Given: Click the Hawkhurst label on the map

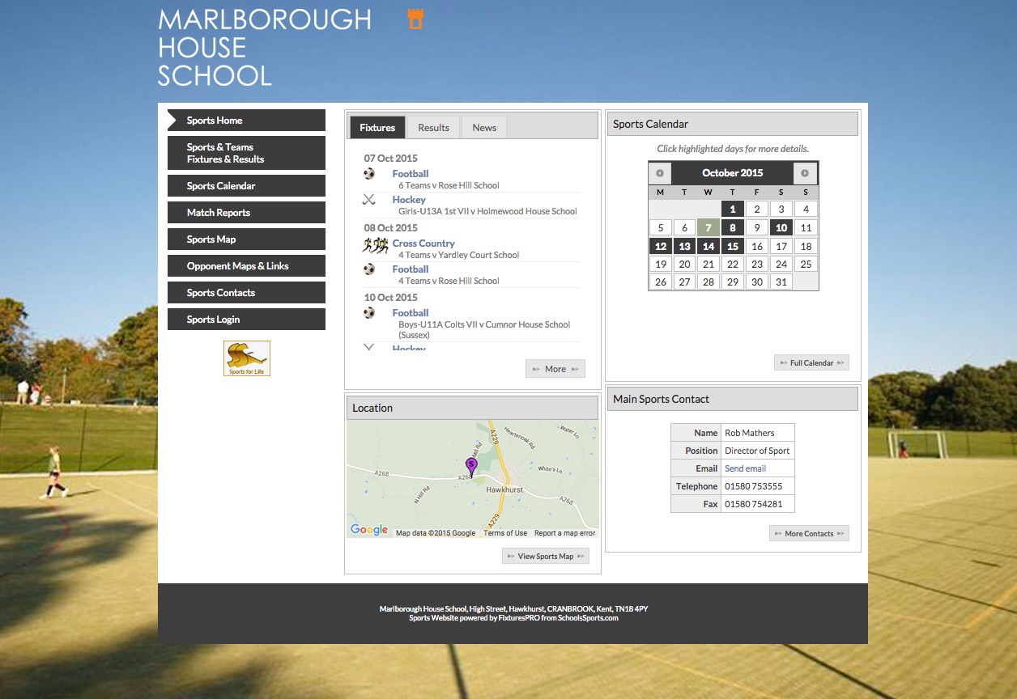Looking at the screenshot, I should (x=504, y=489).
